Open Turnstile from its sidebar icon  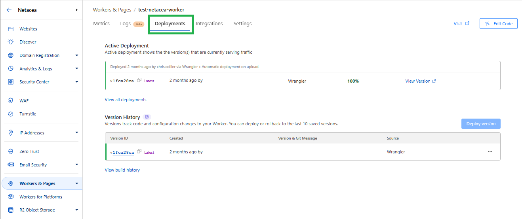pos(11,114)
